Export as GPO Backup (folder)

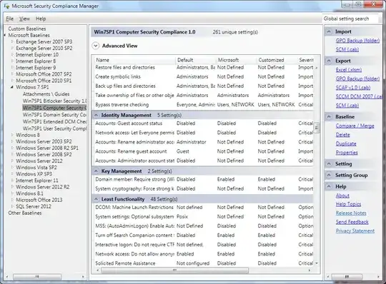point(357,78)
